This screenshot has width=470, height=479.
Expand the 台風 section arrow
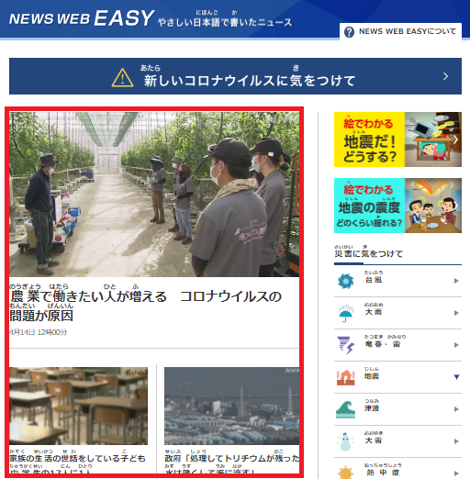click(456, 281)
